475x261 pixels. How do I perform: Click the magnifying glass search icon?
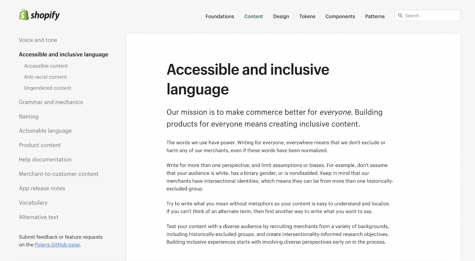400,15
